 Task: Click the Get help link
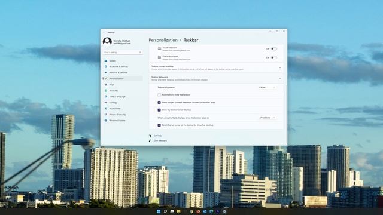[x=157, y=136]
